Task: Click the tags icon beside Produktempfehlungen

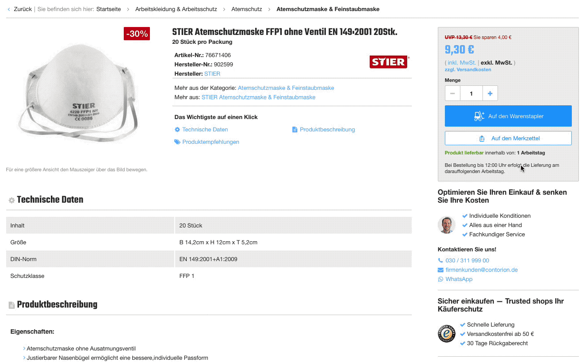Action: [177, 142]
